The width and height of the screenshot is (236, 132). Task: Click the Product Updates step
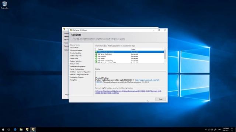click(x=76, y=53)
